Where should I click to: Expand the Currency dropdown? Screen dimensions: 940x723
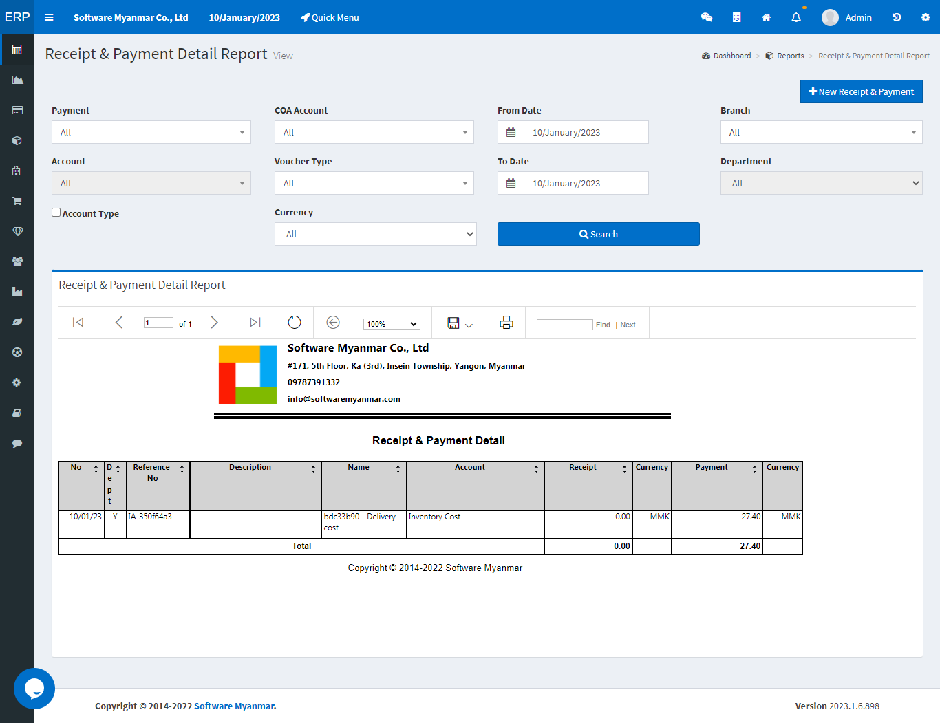[376, 234]
